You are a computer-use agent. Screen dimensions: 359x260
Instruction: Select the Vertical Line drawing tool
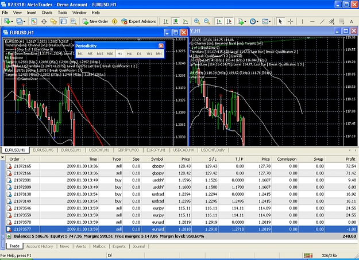303,21
